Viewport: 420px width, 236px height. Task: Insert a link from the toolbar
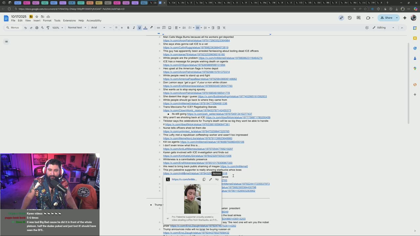point(158,28)
